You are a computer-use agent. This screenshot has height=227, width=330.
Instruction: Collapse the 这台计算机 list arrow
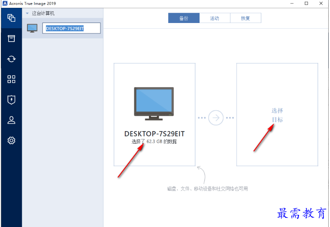[x=27, y=13]
